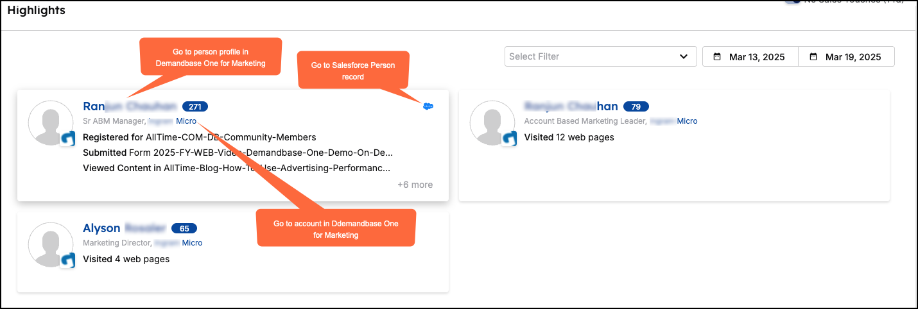Click the Highlights section heading
Screen dimensions: 918x309
point(37,10)
